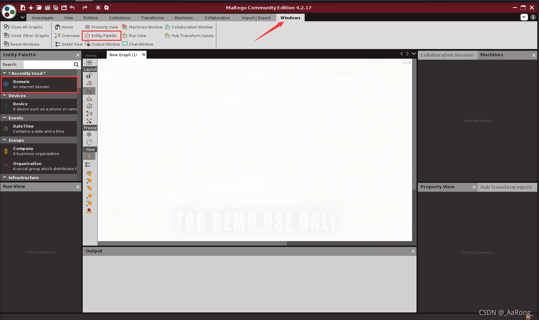Open the Import | Export tab

point(256,18)
